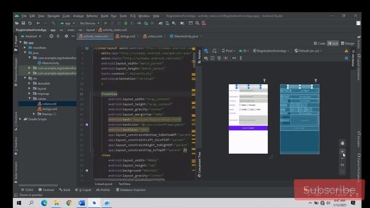
Task: Open the app run configuration dropdown
Action: point(67,23)
